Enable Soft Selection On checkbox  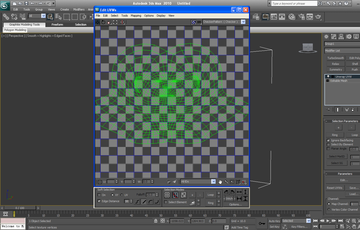click(x=99, y=195)
